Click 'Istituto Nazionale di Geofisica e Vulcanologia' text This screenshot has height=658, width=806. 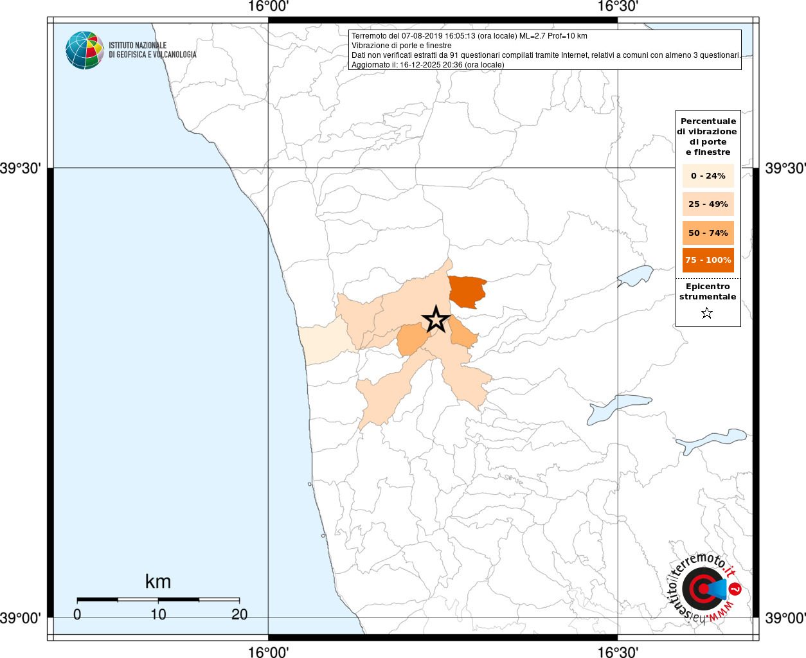(x=152, y=50)
